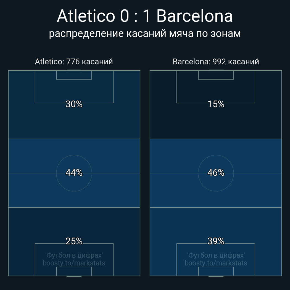Click the 44% label in Atletico's midfield
The height and width of the screenshot is (290, 290).
pyautogui.click(x=74, y=173)
